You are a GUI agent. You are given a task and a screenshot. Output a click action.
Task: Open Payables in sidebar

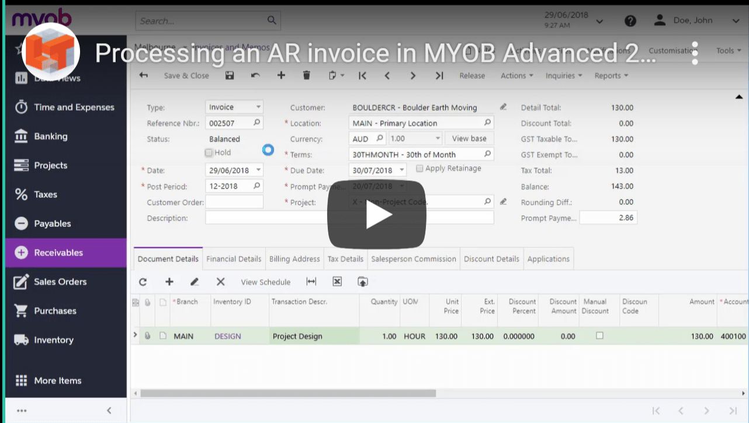point(66,224)
